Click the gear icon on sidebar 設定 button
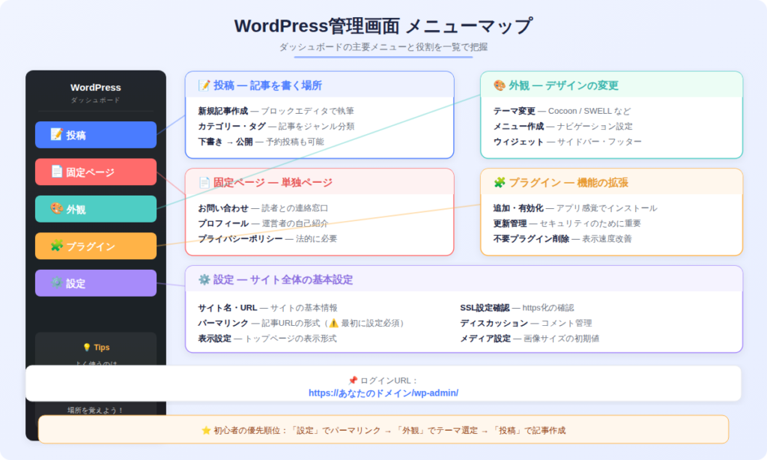 coord(56,283)
